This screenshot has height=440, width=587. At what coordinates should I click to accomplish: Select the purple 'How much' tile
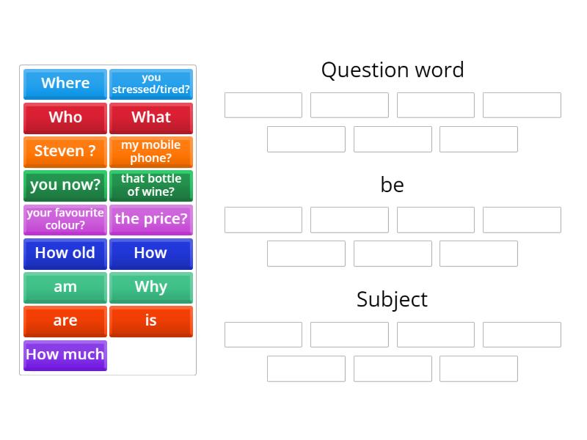(65, 355)
